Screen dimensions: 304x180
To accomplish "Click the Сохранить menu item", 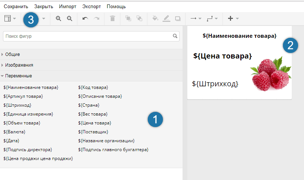I will coord(16,7).
